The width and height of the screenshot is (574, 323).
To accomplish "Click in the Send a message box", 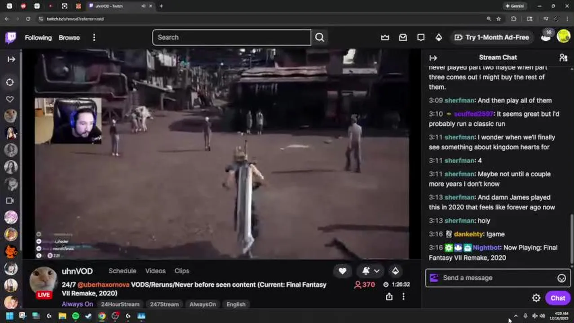I will [498, 278].
